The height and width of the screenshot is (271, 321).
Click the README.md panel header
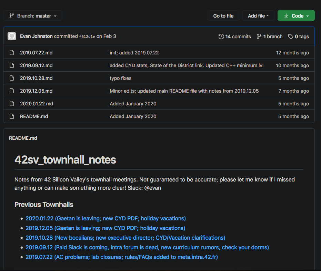tap(23, 138)
